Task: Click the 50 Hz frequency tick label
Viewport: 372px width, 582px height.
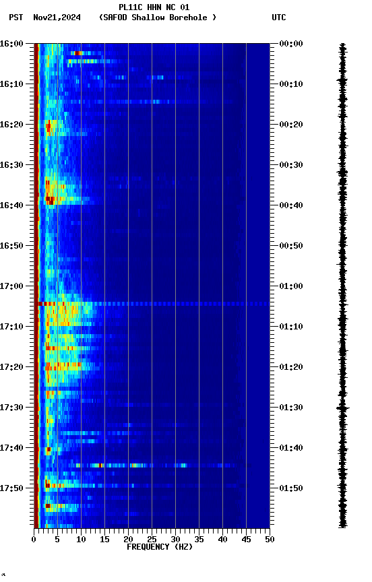Action: (x=270, y=540)
